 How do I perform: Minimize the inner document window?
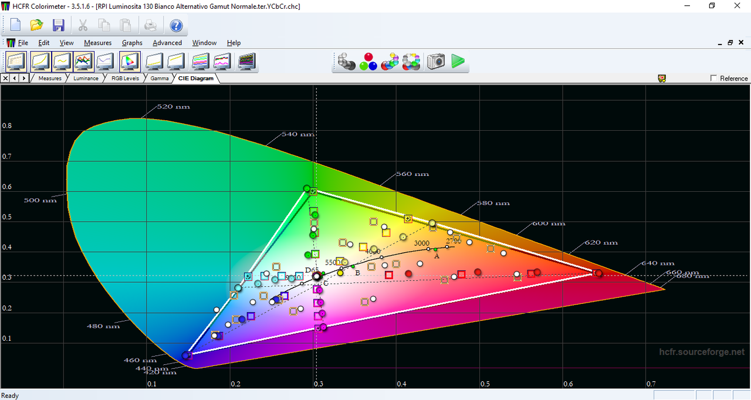tap(720, 43)
